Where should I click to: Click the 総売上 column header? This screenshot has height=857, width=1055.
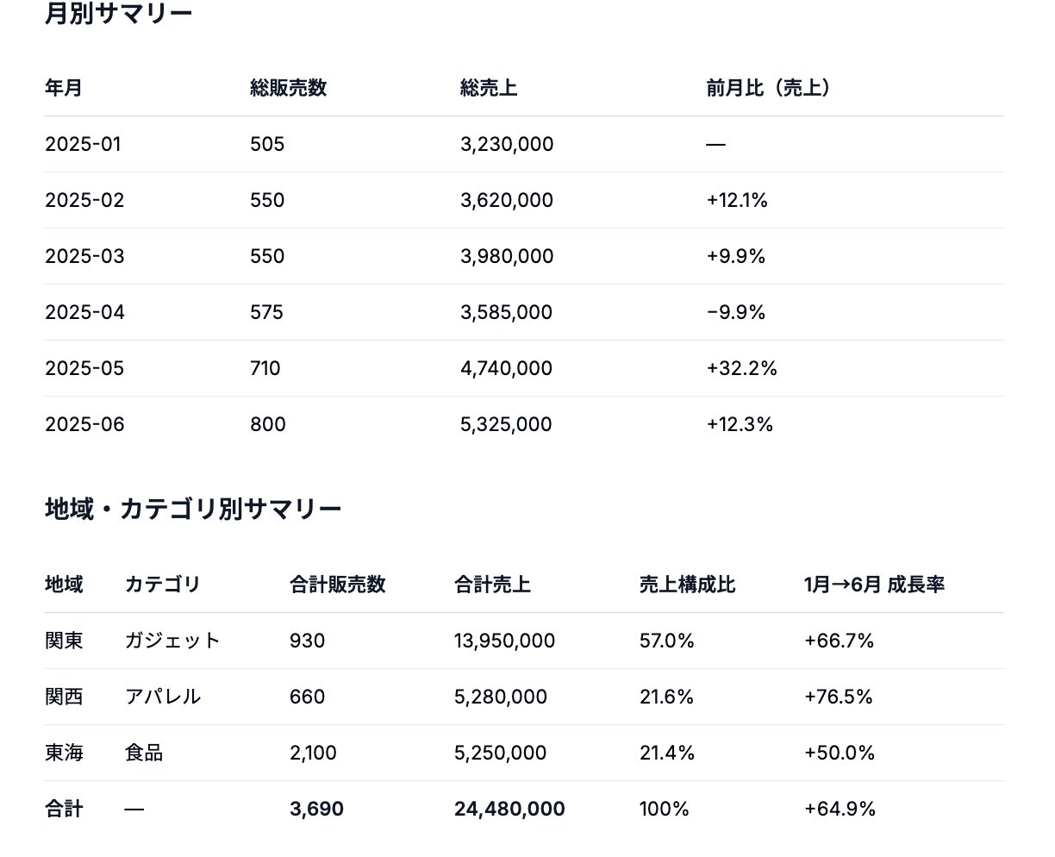(489, 88)
